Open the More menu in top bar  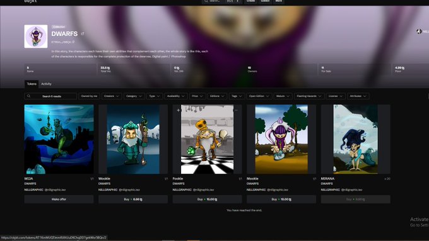tap(278, 1)
